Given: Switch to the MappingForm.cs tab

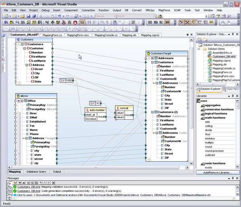Looking at the screenshot, I should pyautogui.click(x=52, y=35).
